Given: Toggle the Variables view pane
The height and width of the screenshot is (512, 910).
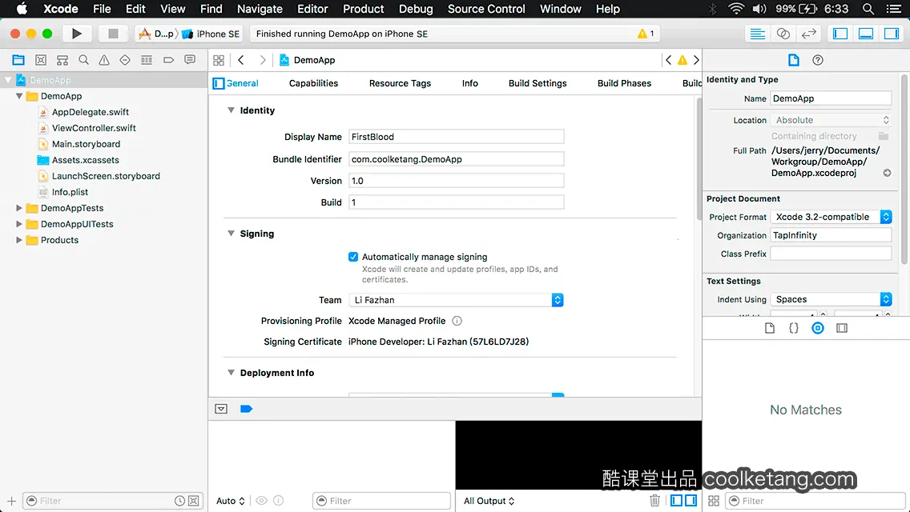Looking at the screenshot, I should (x=676, y=501).
